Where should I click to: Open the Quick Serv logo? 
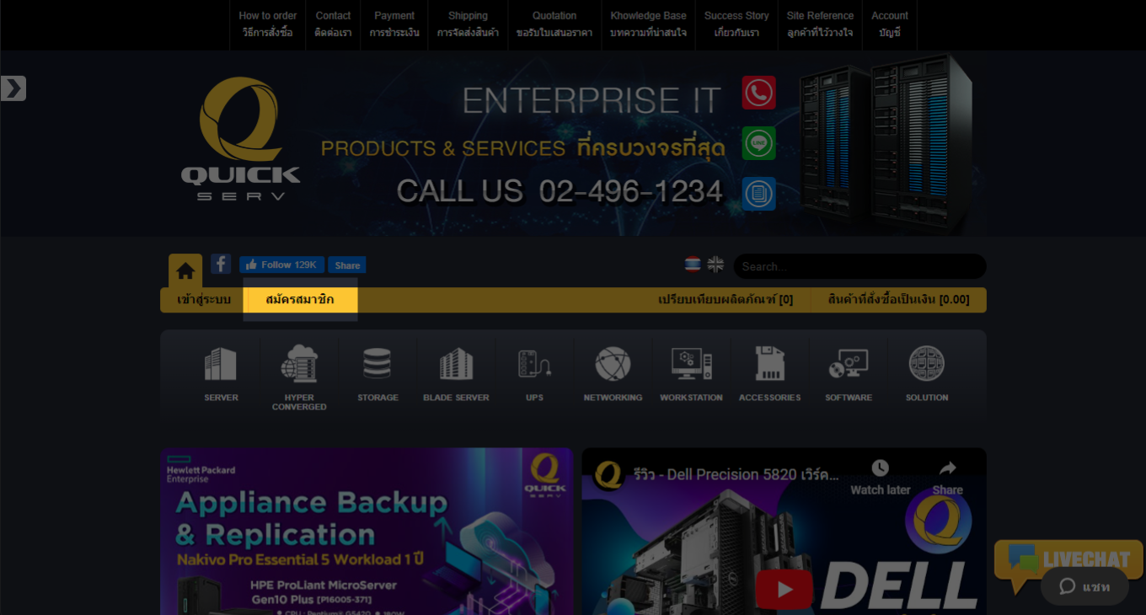(x=241, y=139)
